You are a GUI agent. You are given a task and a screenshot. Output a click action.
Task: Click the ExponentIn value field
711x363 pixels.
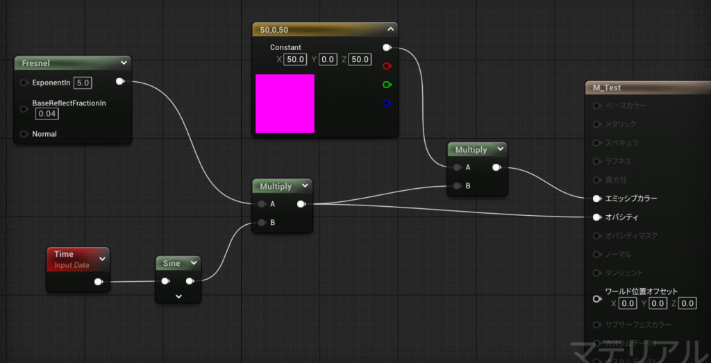[x=83, y=83]
